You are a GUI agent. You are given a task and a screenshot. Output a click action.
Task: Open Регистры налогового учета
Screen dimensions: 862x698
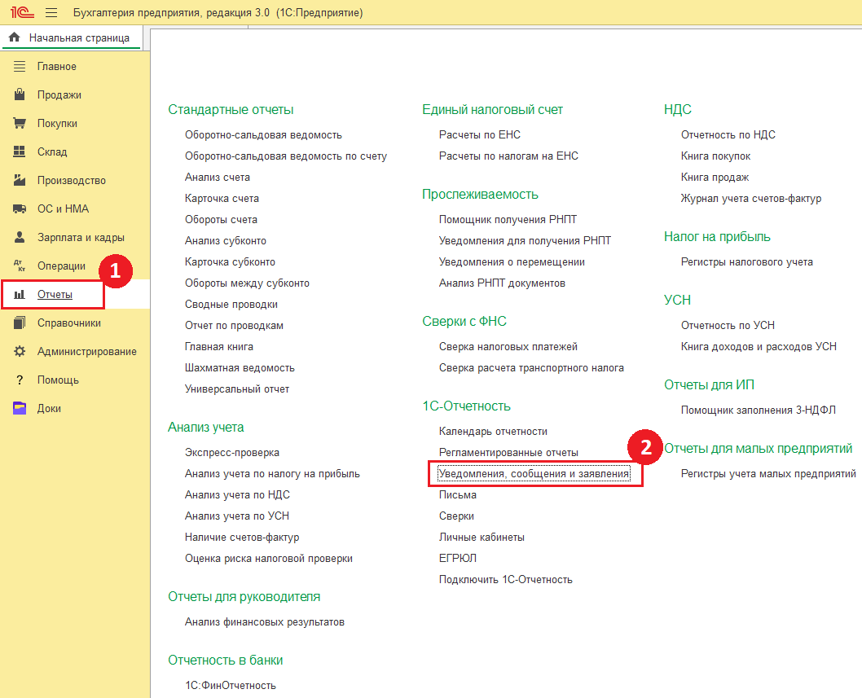[x=746, y=262]
